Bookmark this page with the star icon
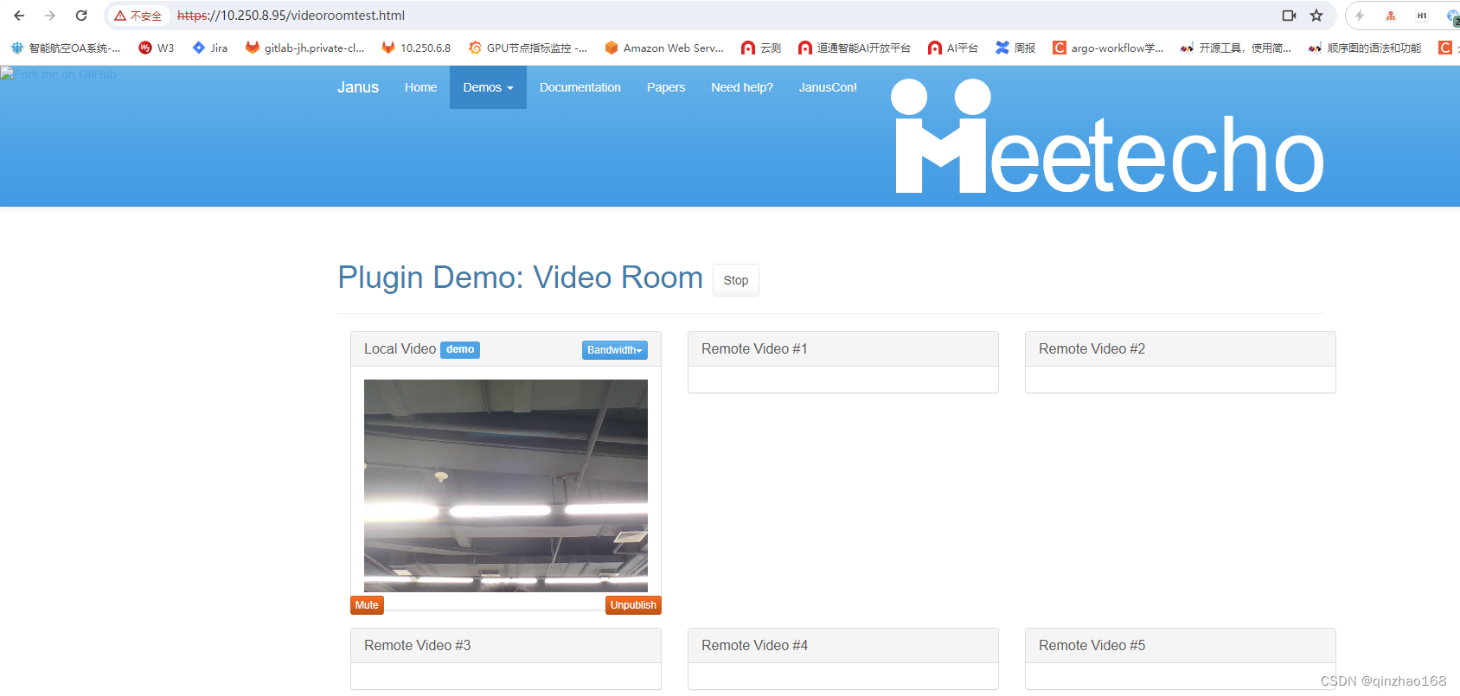Viewport: 1460px width, 696px height. click(x=1316, y=16)
